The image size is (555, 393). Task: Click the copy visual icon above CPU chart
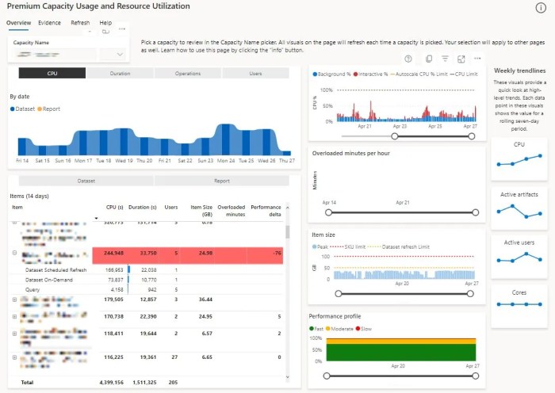click(x=429, y=59)
